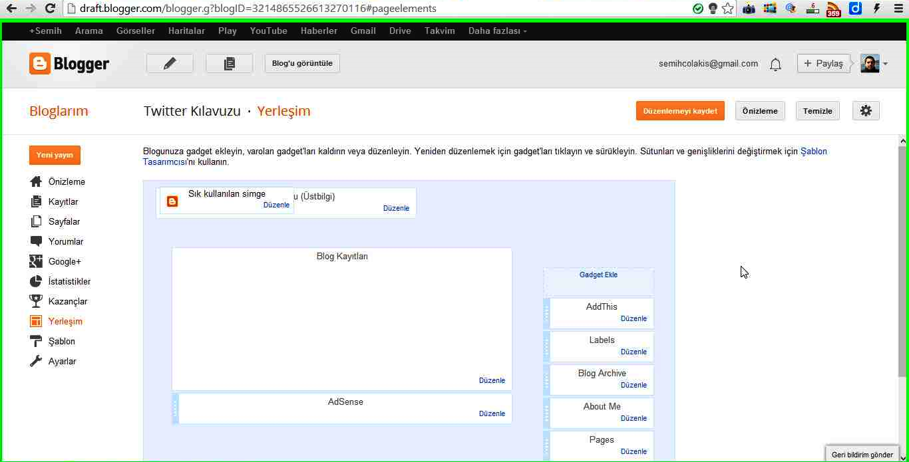Open Takvim in the Google bar
Viewport: 909px width, 462px height.
(x=440, y=31)
